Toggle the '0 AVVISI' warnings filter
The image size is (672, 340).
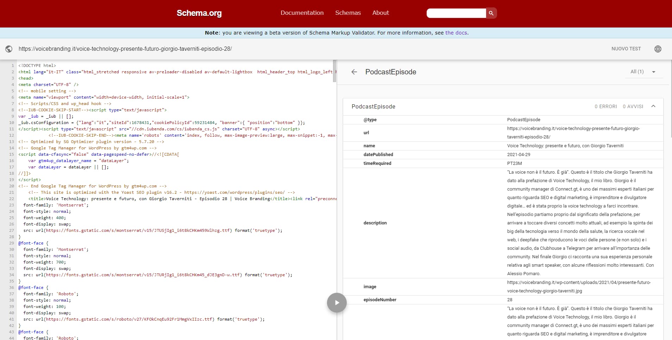pos(633,106)
